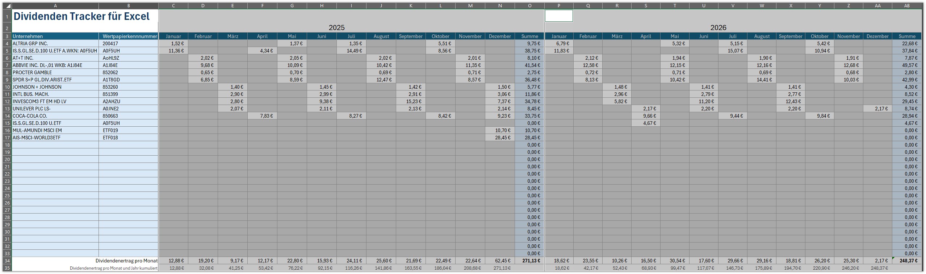Click the kumuliert dividend row label

(114, 268)
